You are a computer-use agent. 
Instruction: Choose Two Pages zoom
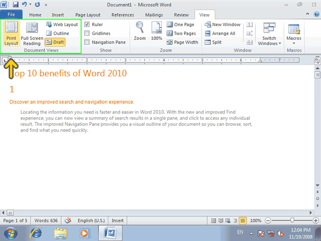click(181, 34)
